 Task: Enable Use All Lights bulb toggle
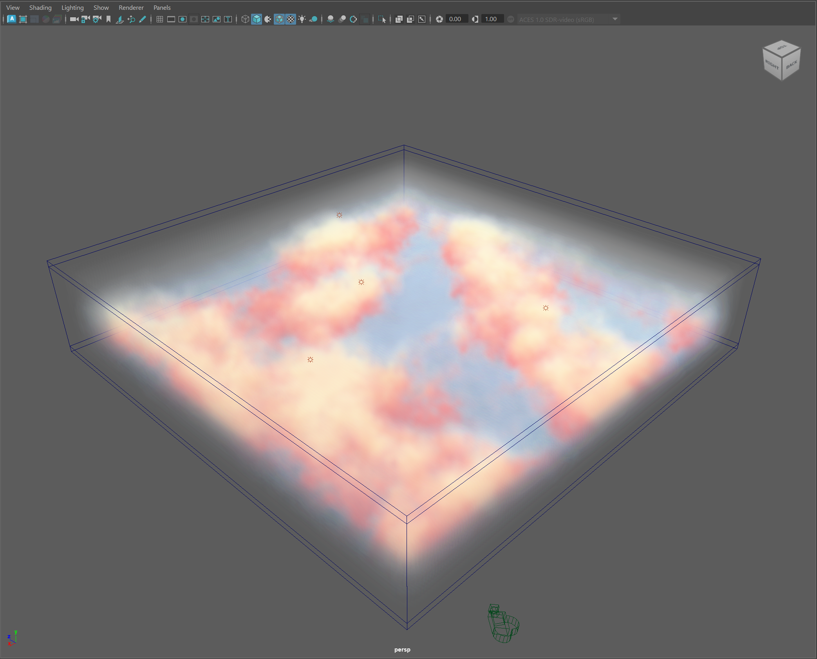tap(302, 19)
